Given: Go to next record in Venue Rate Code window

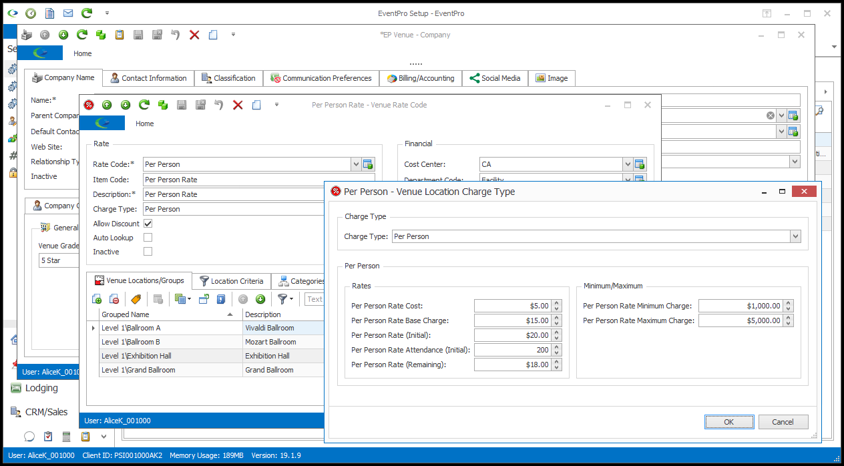Looking at the screenshot, I should pyautogui.click(x=126, y=105).
